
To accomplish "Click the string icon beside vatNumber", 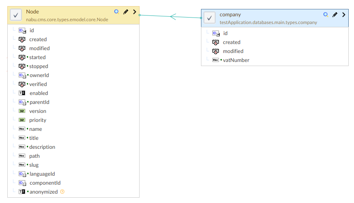I will pyautogui.click(x=216, y=60).
